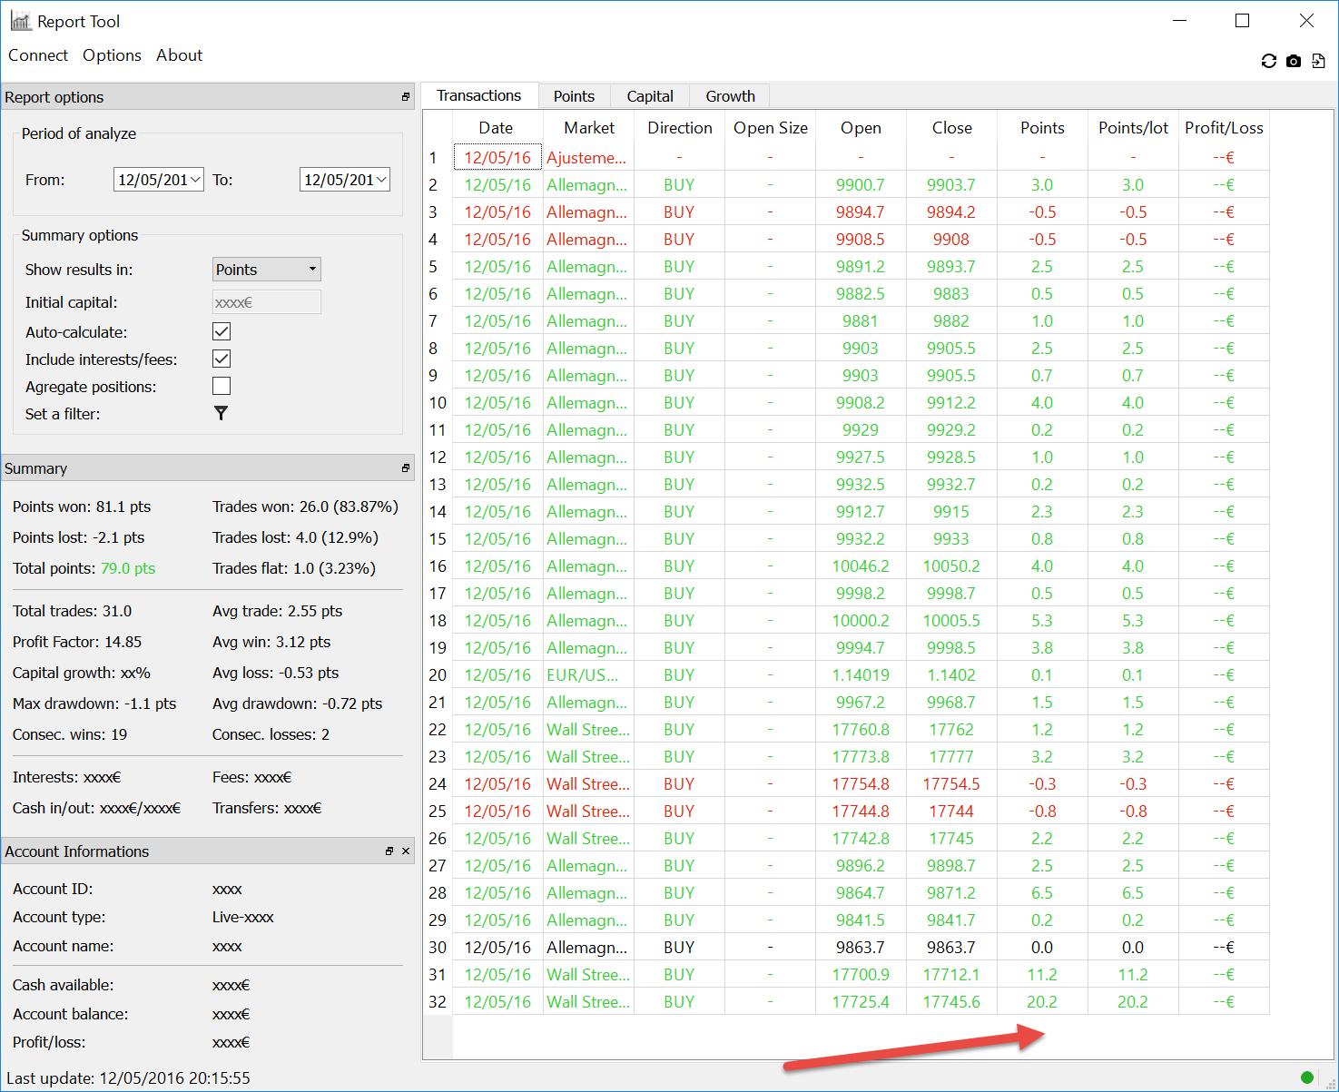Viewport: 1339px width, 1092px height.
Task: Open the Options menu
Action: click(112, 55)
